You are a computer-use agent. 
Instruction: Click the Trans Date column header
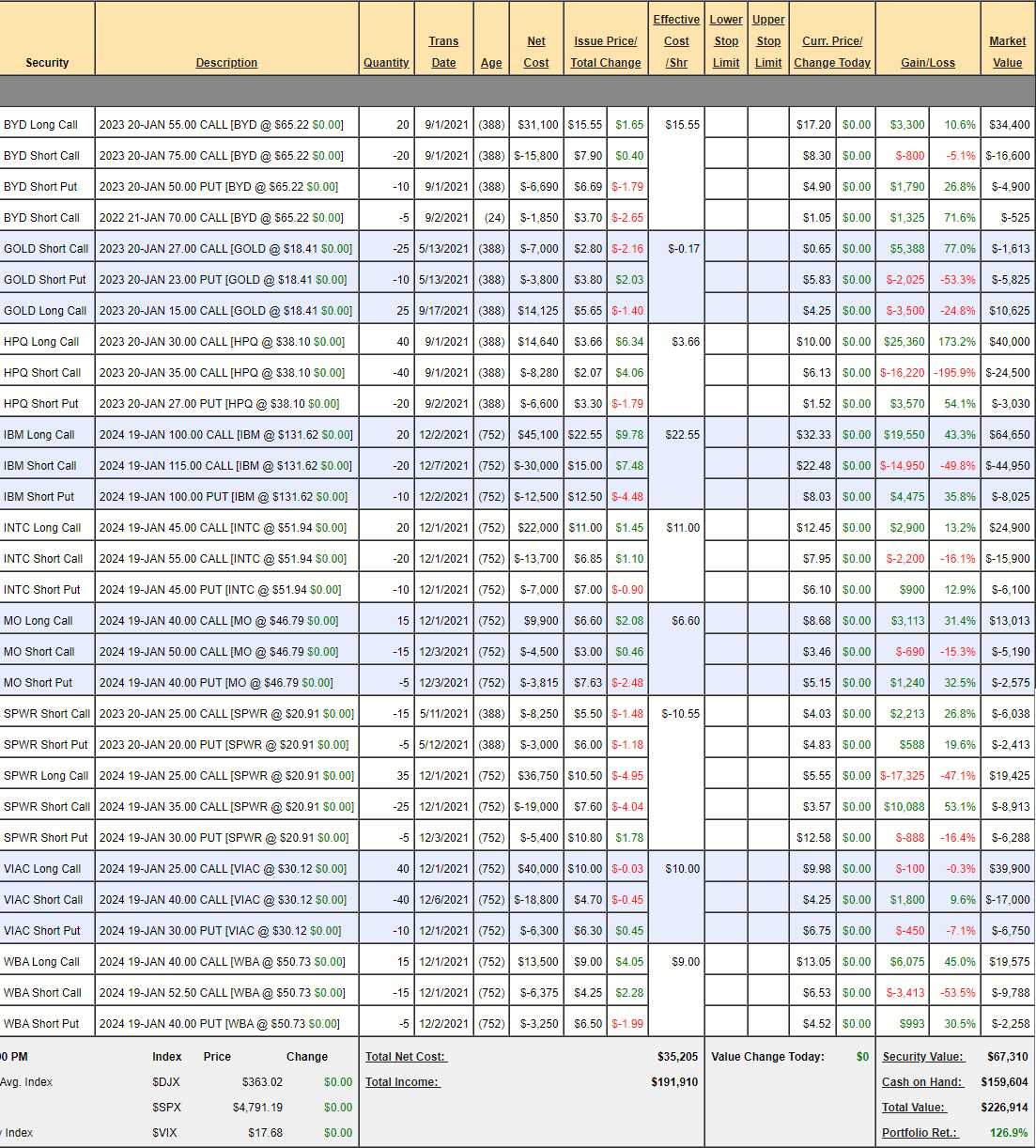443,53
